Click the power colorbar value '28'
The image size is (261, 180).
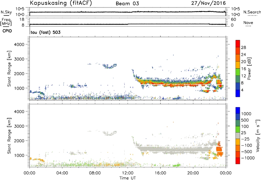pos(243,47)
